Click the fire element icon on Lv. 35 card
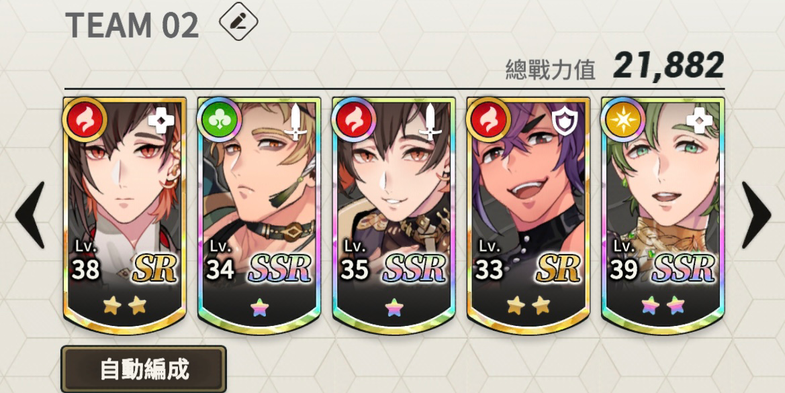 tap(353, 120)
